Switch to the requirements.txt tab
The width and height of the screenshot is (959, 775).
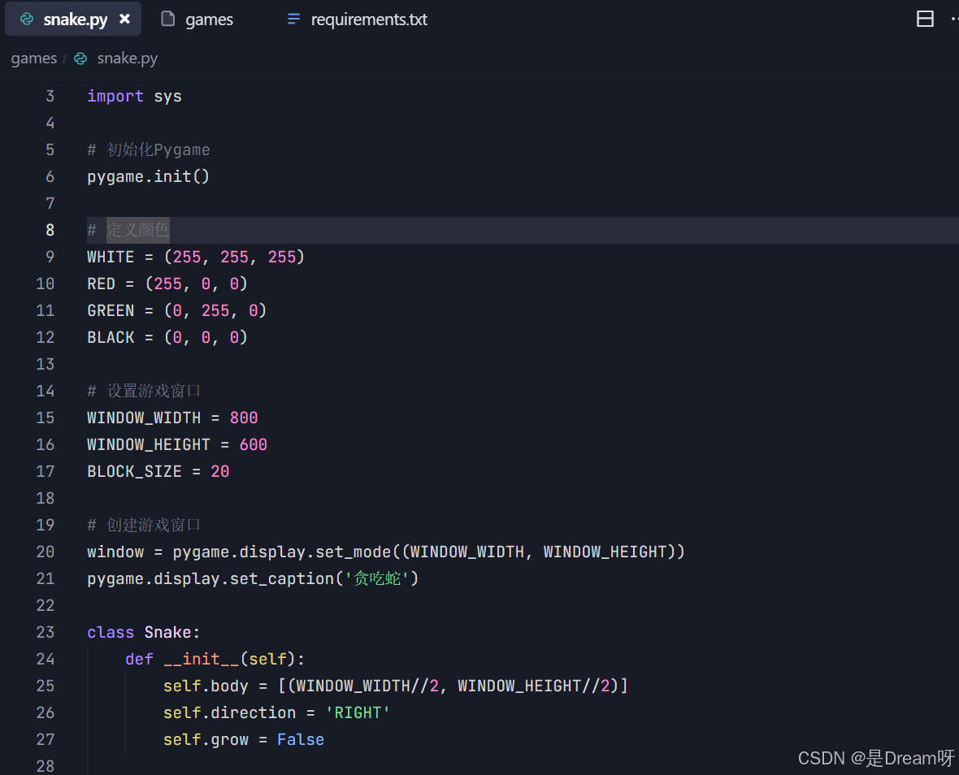[368, 19]
